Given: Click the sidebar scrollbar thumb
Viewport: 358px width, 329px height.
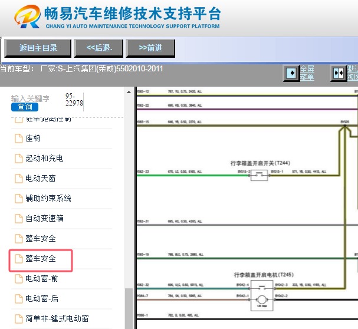Looking at the screenshot, I should click(x=129, y=308).
